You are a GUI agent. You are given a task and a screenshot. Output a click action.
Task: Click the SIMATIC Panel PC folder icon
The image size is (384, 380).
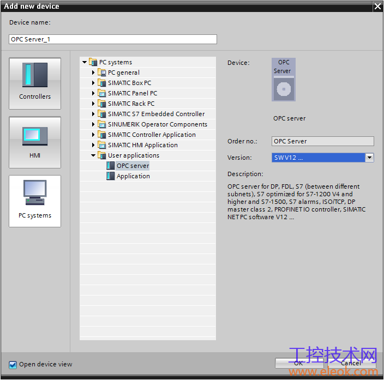[x=102, y=93]
